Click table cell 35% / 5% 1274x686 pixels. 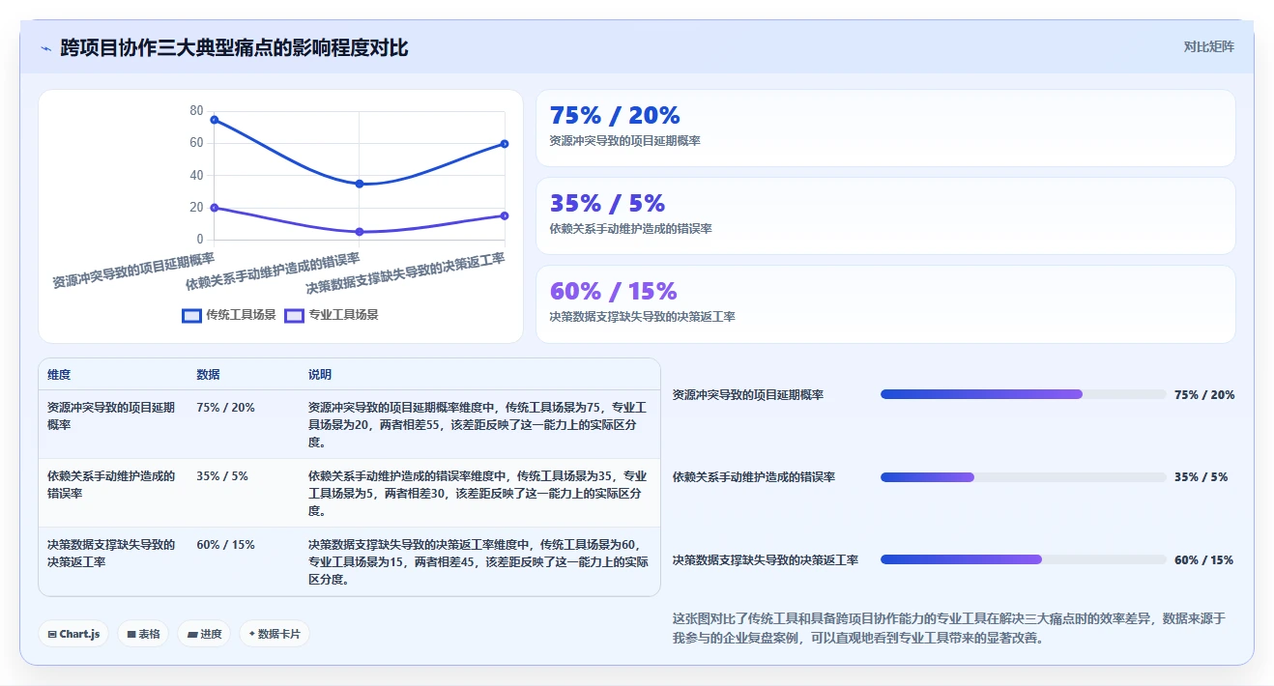click(222, 476)
